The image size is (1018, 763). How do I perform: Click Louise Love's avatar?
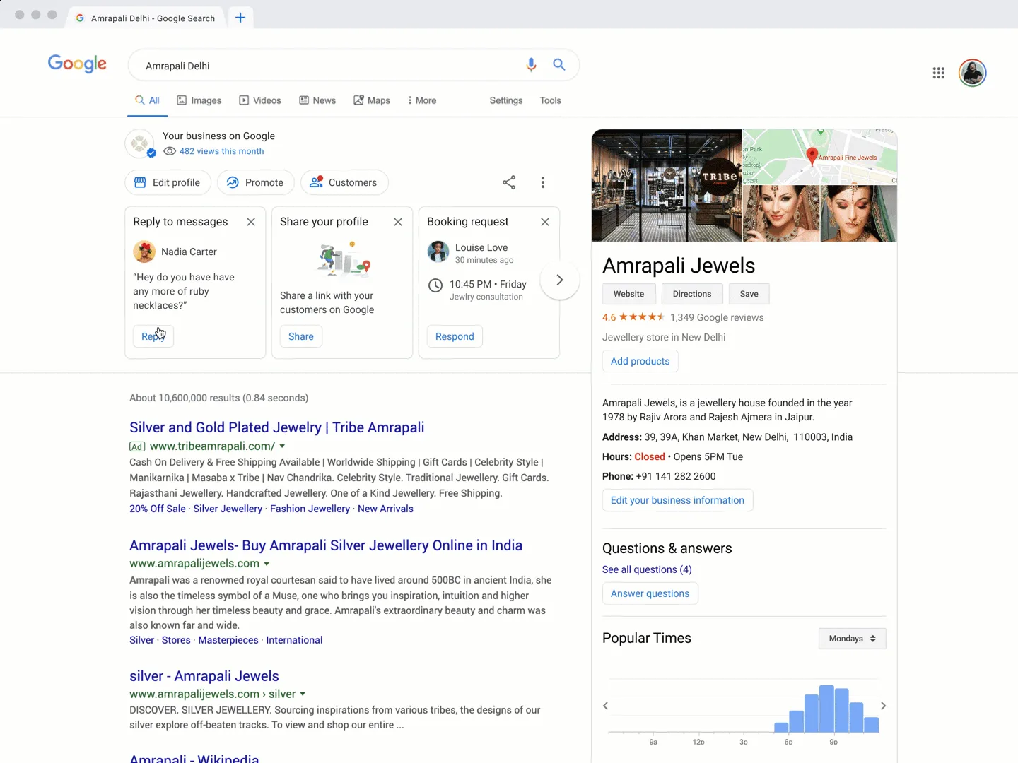438,252
